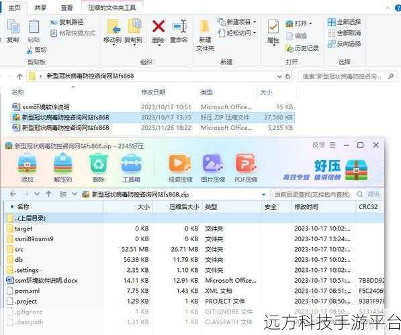This screenshot has width=401, height=335.
Task: Switch to the 查看 ribbon tab
Action: (x=66, y=7)
